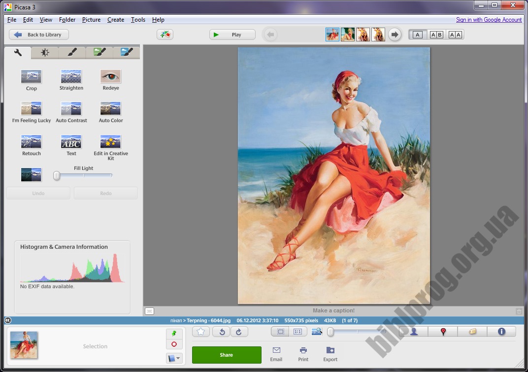Toggle side-by-side A B compare view
Screen dimensions: 528x372
(x=436, y=34)
